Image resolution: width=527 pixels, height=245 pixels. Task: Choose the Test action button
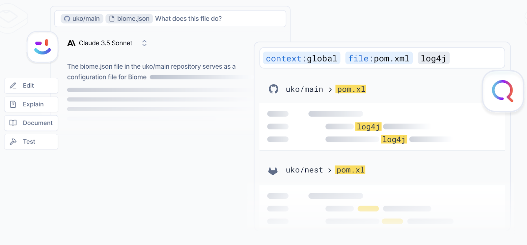coord(31,142)
